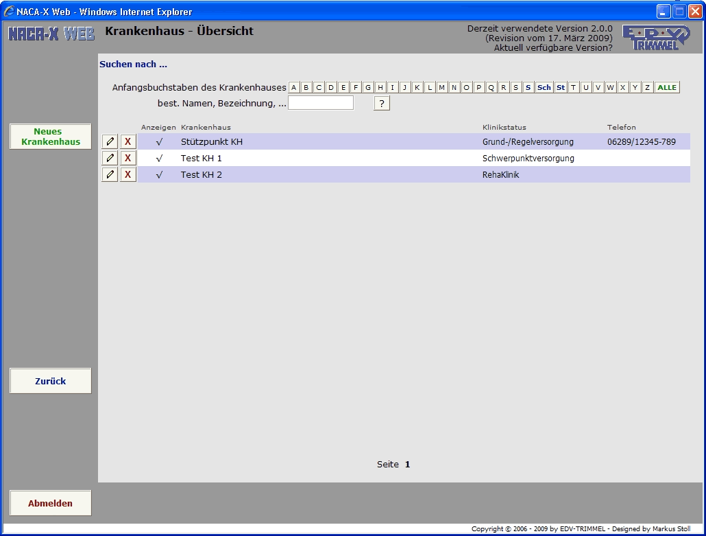Click 'Grund-/Regelversorgung' status cell
Screen dimensions: 706x536
click(x=528, y=142)
